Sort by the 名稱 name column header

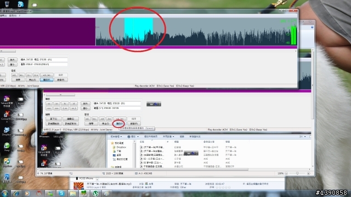[142, 142]
